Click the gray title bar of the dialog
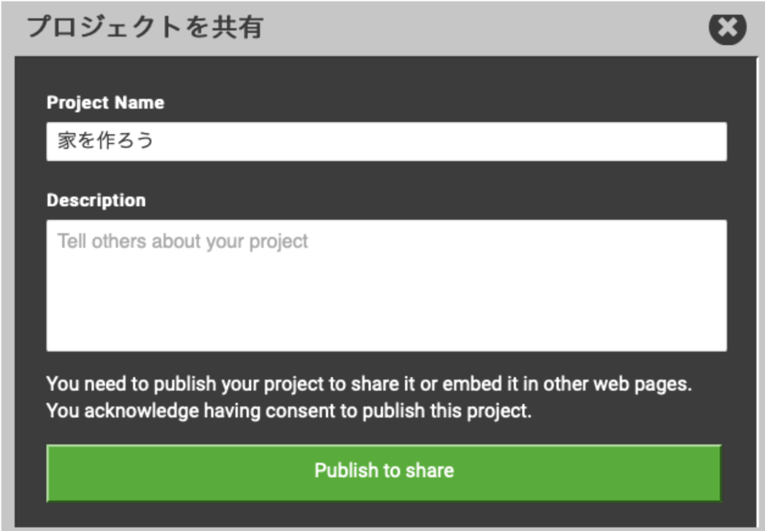The image size is (765, 531). 476,28
